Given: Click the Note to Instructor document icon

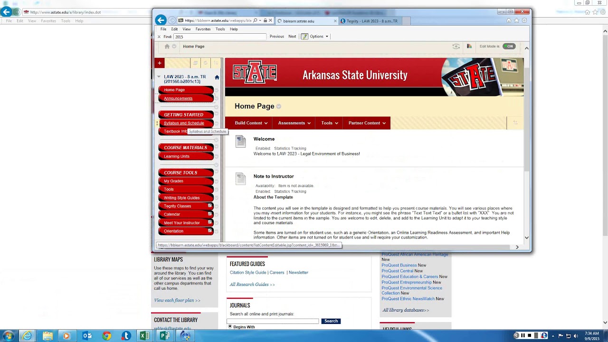Looking at the screenshot, I should click(241, 179).
